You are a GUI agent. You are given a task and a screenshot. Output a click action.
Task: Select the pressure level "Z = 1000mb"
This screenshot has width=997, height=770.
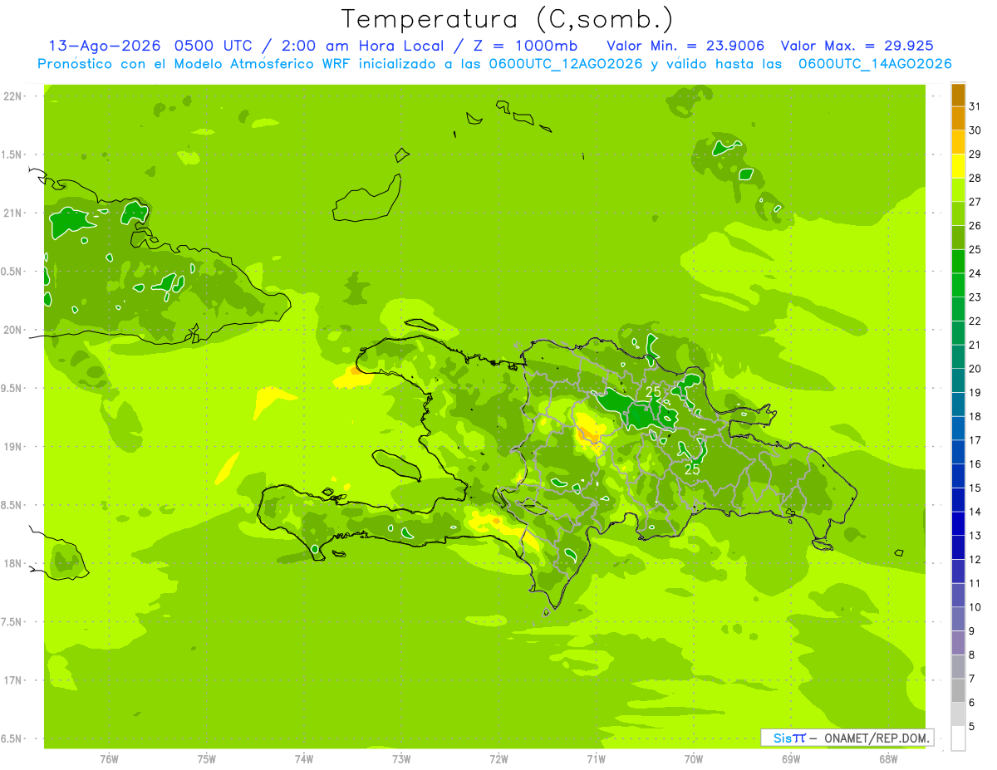coord(526,46)
